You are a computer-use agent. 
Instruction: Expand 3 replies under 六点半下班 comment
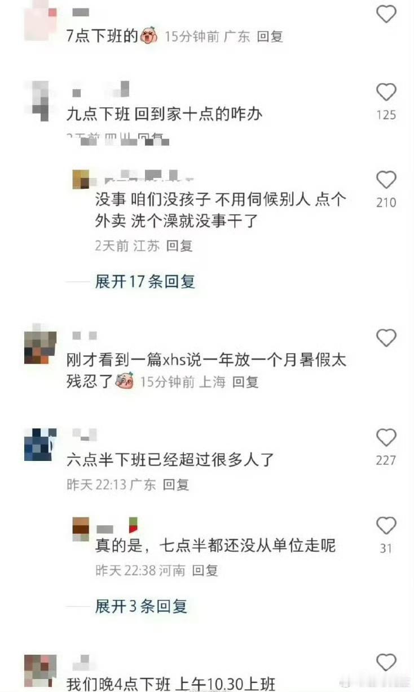141,607
